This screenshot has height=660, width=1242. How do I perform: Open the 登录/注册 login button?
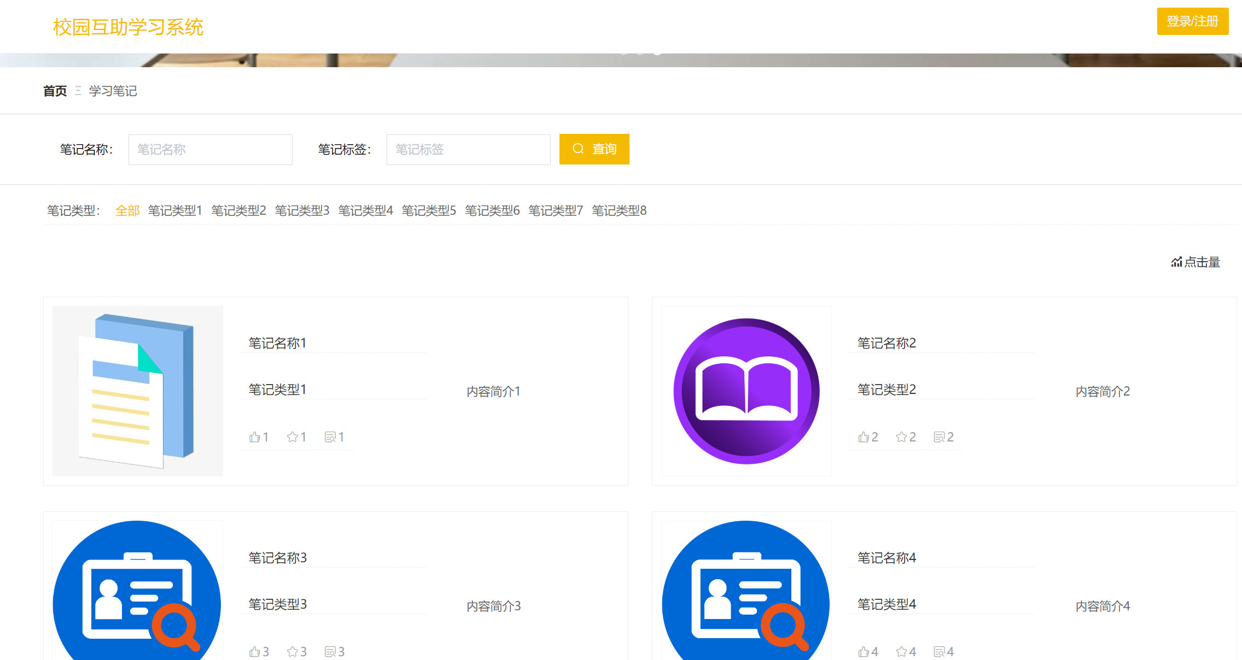click(x=1192, y=21)
